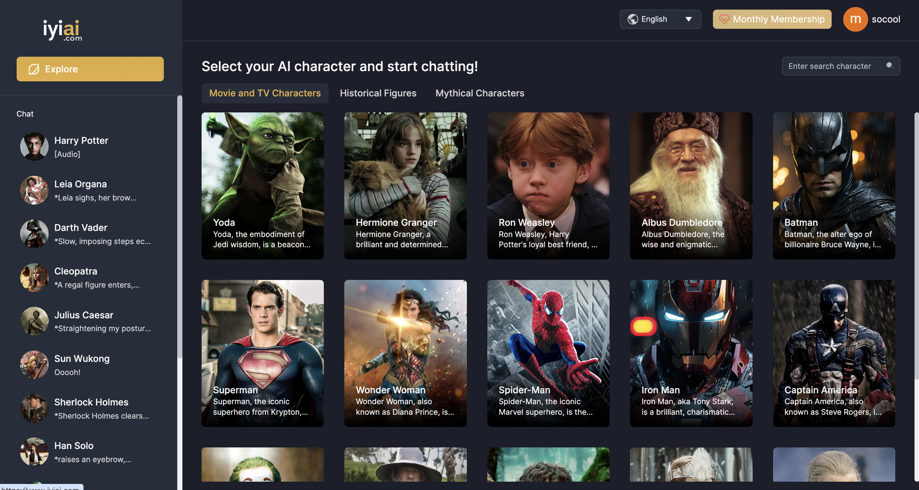Open Monthly Membership button

772,19
